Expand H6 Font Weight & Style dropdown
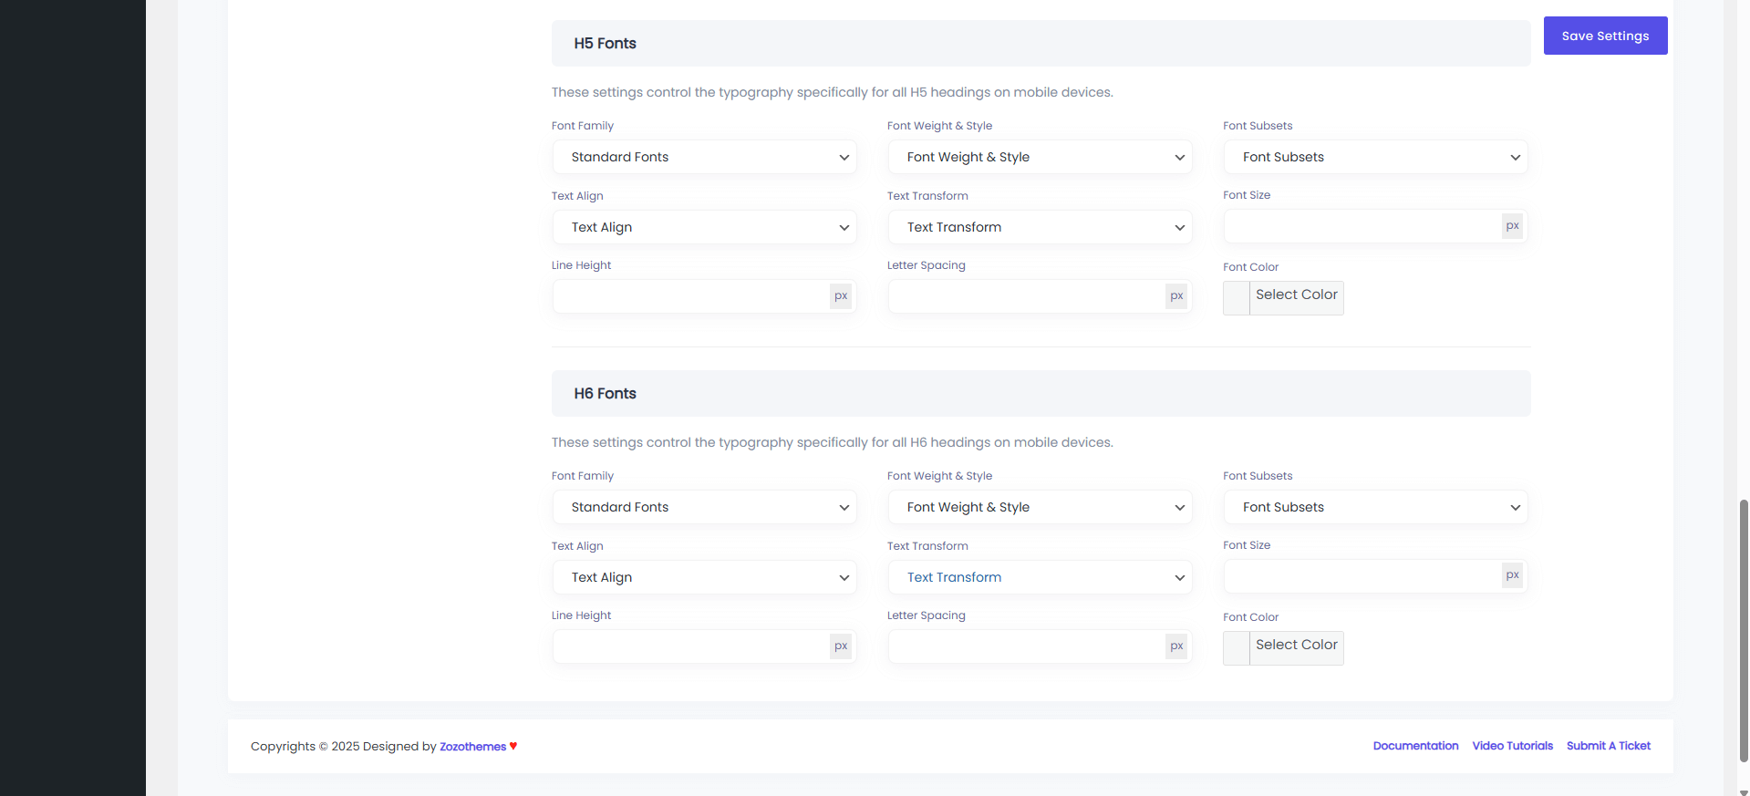1750x796 pixels. tap(1040, 507)
